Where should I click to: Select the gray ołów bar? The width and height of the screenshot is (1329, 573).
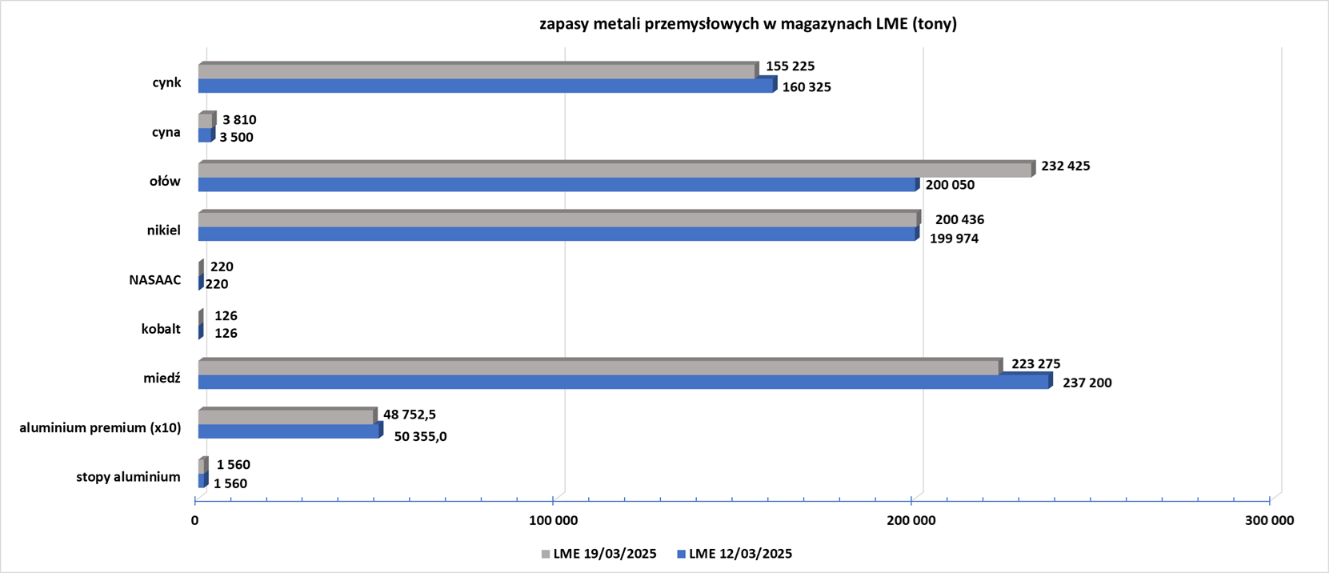614,170
